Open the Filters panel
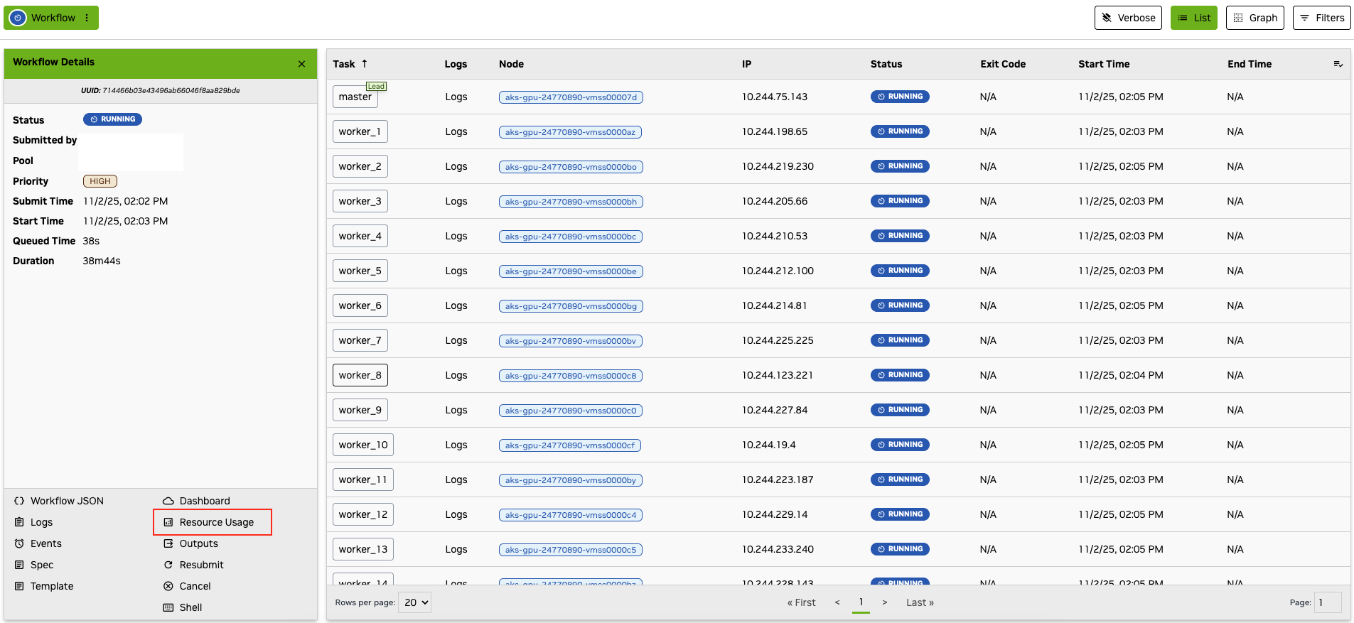This screenshot has width=1354, height=623. coord(1321,18)
